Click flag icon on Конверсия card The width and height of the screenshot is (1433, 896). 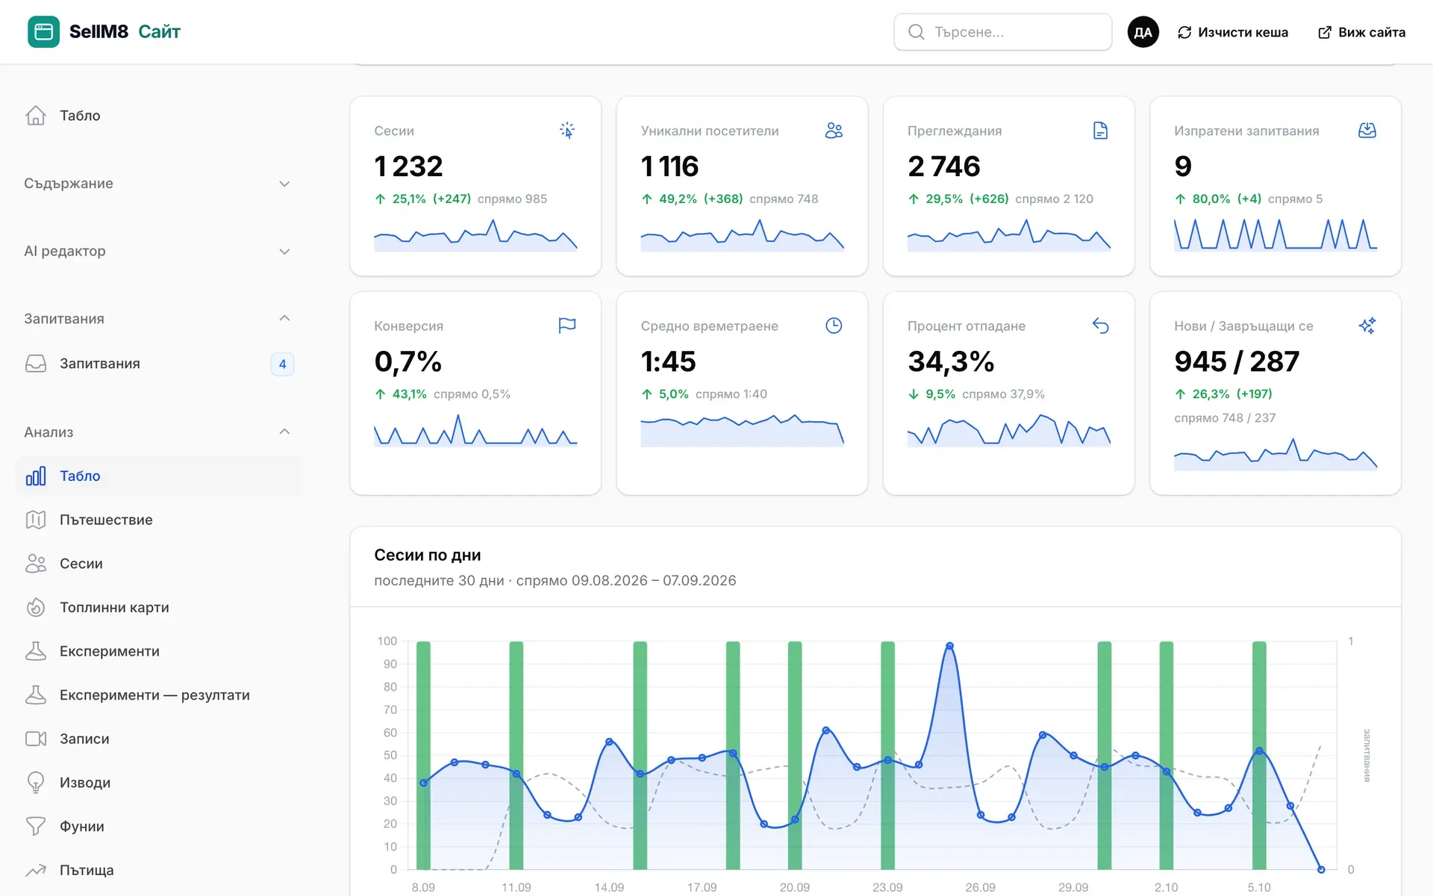[x=567, y=326]
